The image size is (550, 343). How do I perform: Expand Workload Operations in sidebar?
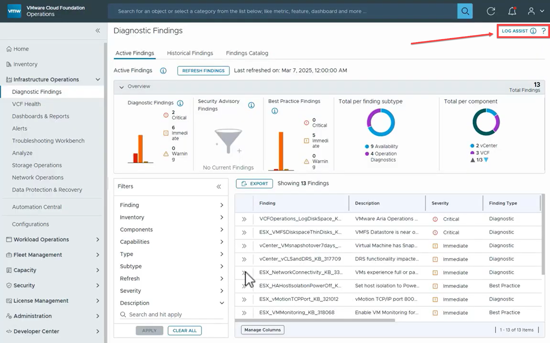click(x=98, y=240)
